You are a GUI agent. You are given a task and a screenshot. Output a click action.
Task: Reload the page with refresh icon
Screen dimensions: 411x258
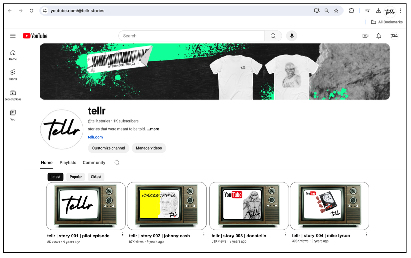pos(31,11)
